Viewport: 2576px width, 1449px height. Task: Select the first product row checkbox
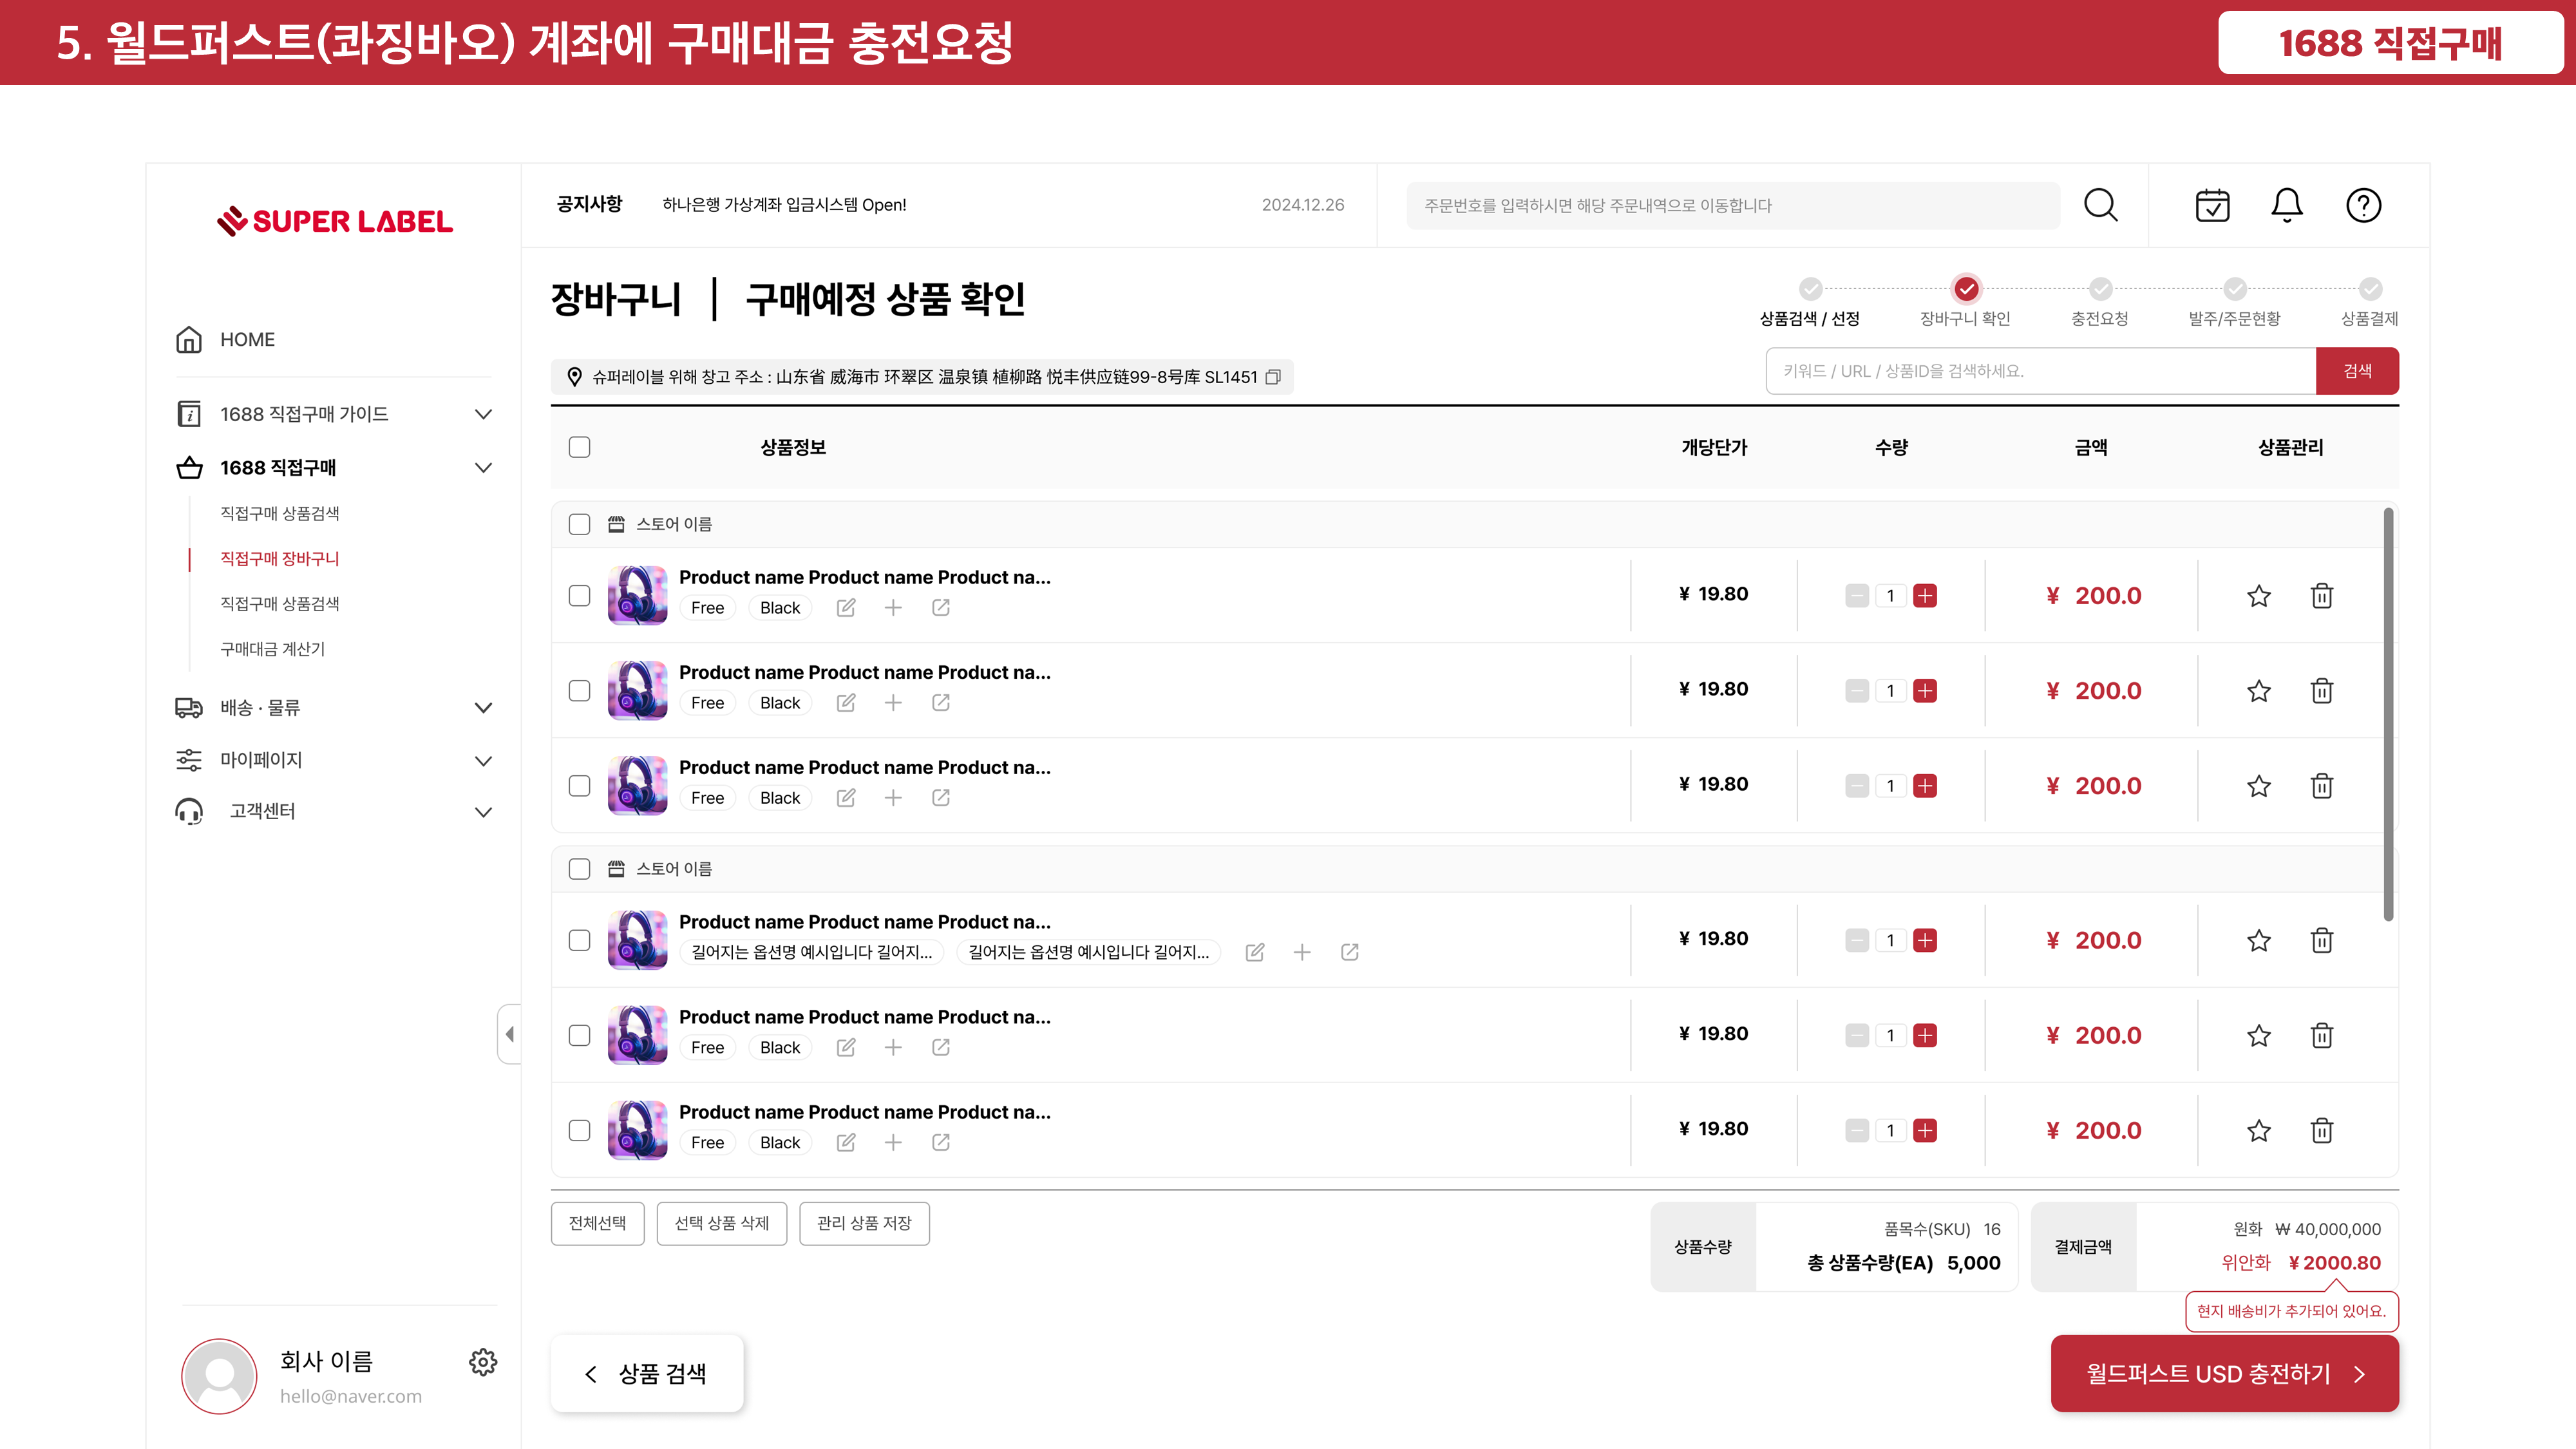579,596
